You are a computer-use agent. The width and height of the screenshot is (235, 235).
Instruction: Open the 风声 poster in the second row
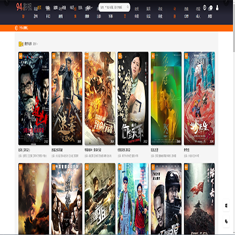(67, 198)
